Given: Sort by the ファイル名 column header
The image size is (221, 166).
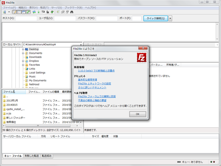Looking at the screenshot, I should (x=14, y=92).
